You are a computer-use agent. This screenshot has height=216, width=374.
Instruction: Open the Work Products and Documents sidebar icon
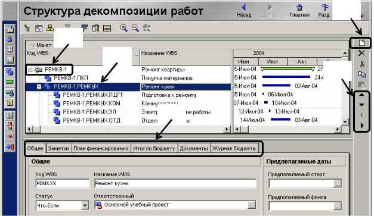(10, 103)
